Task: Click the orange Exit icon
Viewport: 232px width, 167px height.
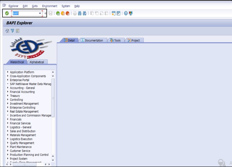Action: 63,13
